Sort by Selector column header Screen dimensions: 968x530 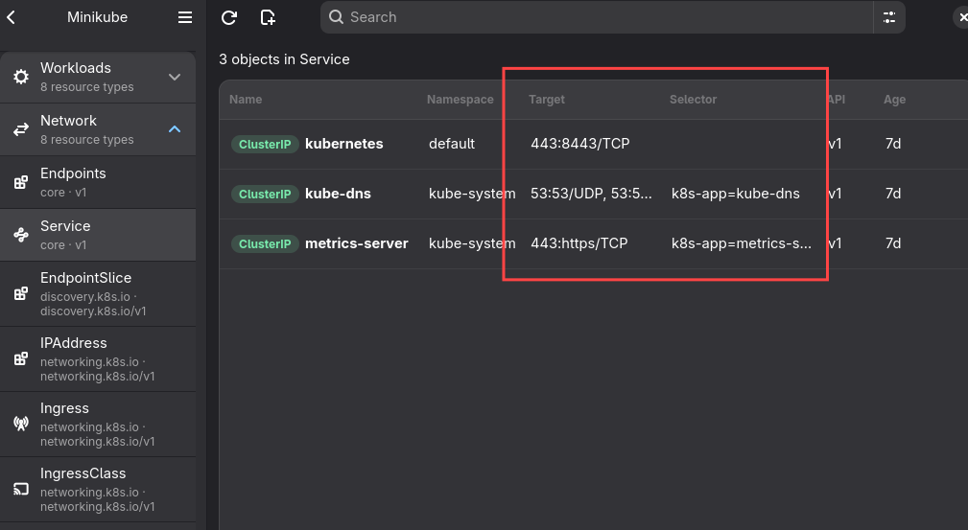[x=693, y=100]
